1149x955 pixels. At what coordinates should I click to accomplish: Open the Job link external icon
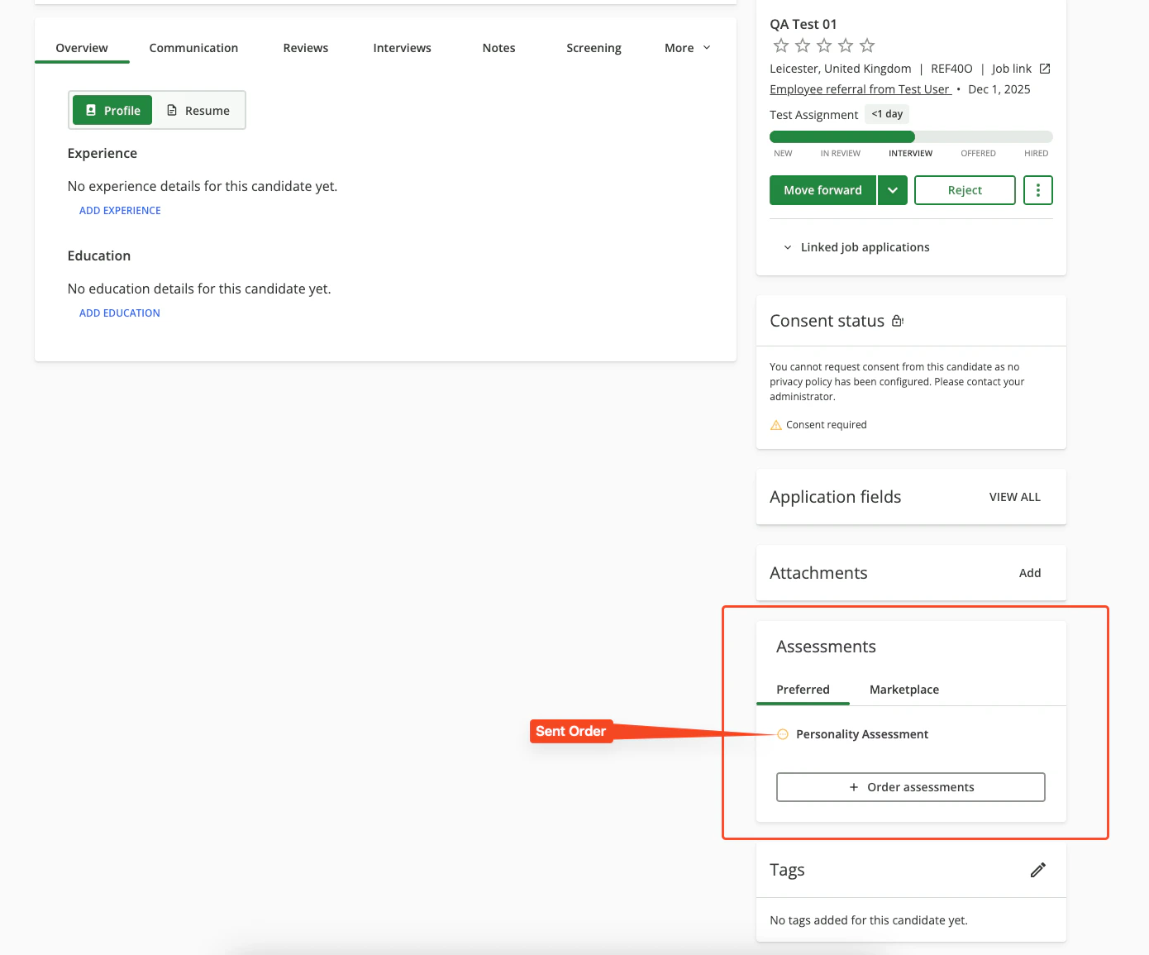click(1045, 69)
